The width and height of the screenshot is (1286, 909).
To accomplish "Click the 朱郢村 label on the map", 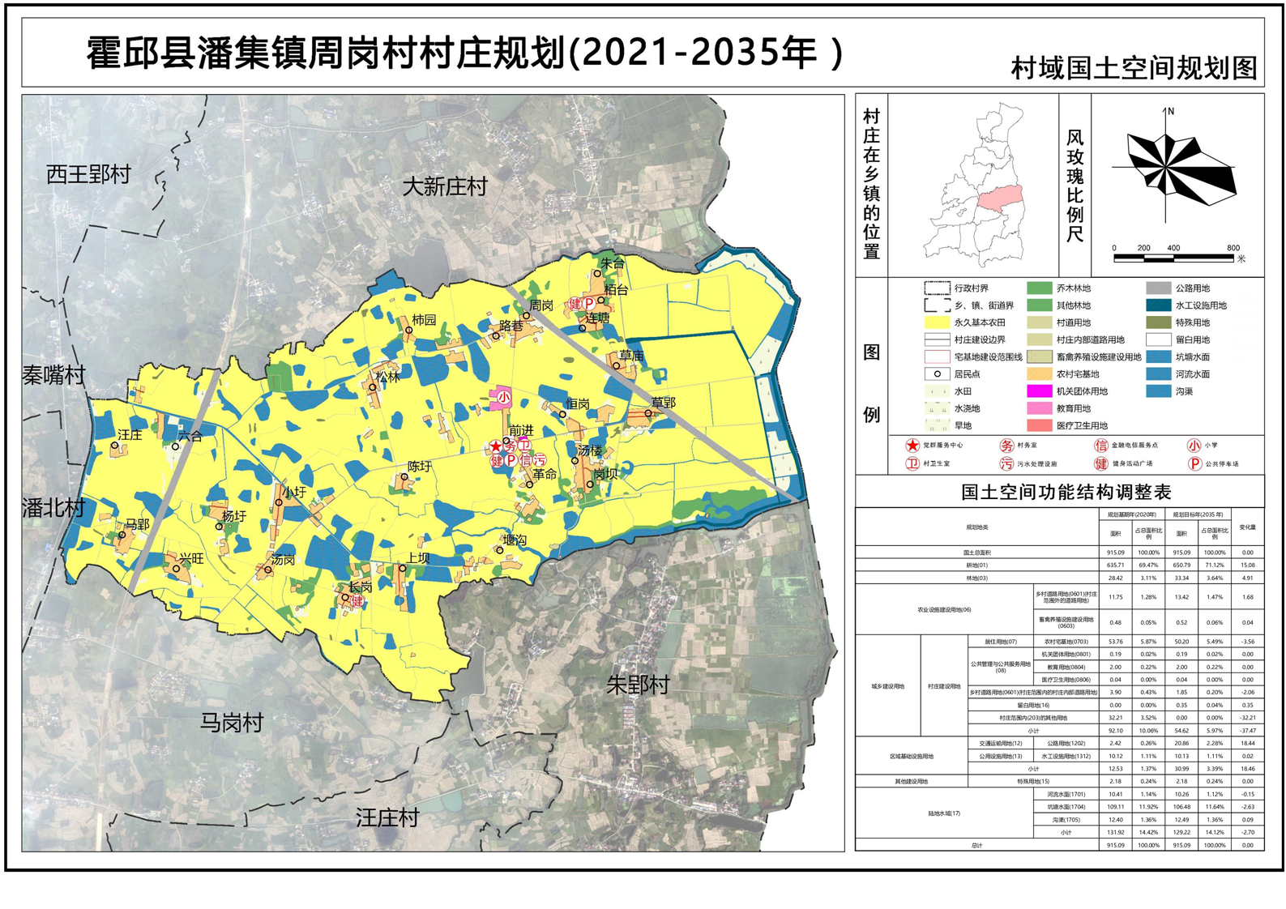I will pyautogui.click(x=638, y=685).
